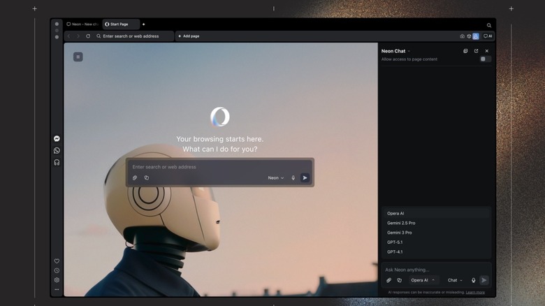Focus the top address bar field
Viewport: 545px width, 306px height.
(133, 36)
